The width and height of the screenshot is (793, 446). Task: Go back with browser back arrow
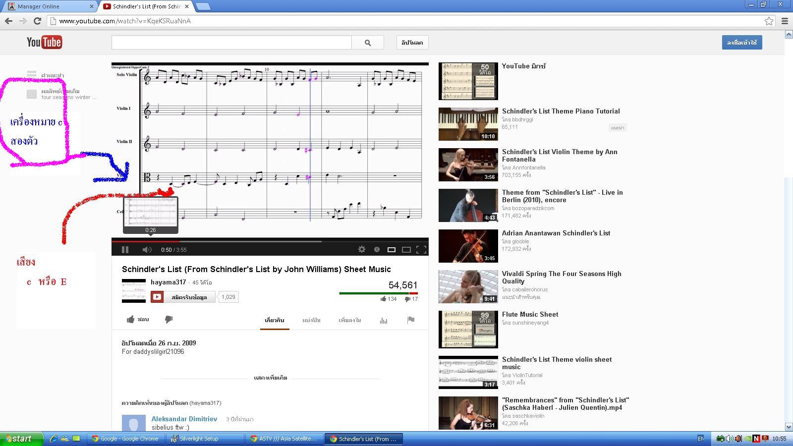click(x=8, y=21)
